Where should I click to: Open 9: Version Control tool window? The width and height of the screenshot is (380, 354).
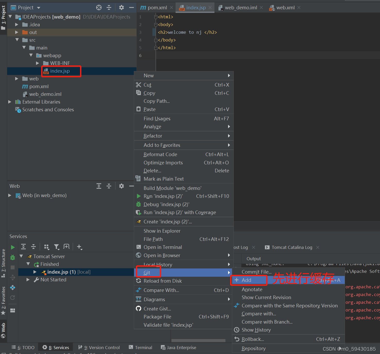click(99, 348)
